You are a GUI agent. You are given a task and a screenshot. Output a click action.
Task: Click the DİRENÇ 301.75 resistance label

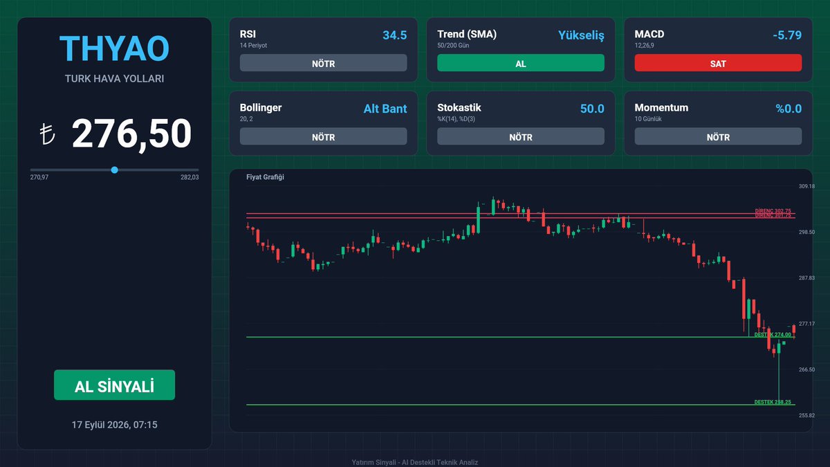(x=773, y=216)
